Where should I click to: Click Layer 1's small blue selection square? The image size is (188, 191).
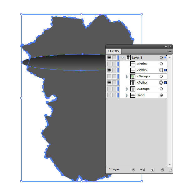click(x=165, y=58)
